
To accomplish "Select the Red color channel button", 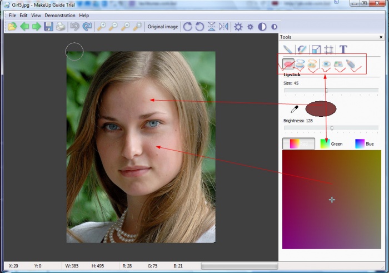I will 298,143.
